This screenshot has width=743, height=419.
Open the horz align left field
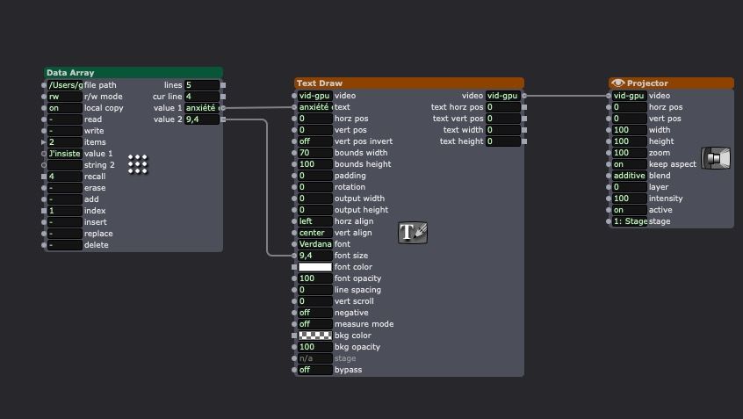point(314,221)
